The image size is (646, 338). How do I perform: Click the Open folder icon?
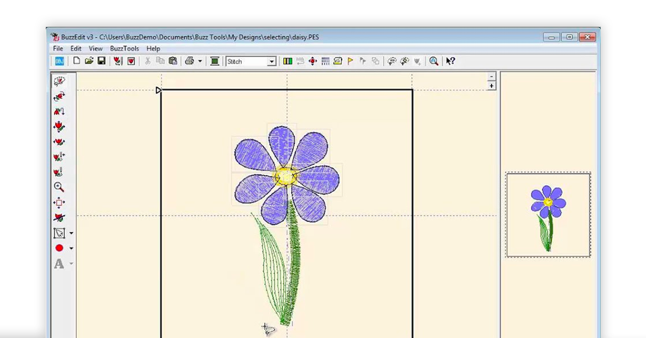click(x=89, y=61)
